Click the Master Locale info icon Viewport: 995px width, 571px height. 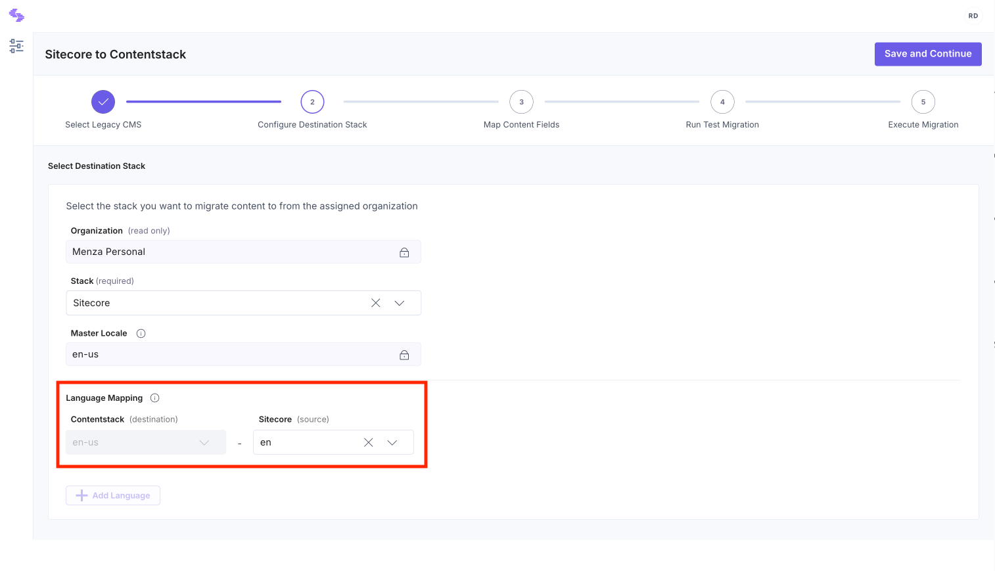[141, 333]
